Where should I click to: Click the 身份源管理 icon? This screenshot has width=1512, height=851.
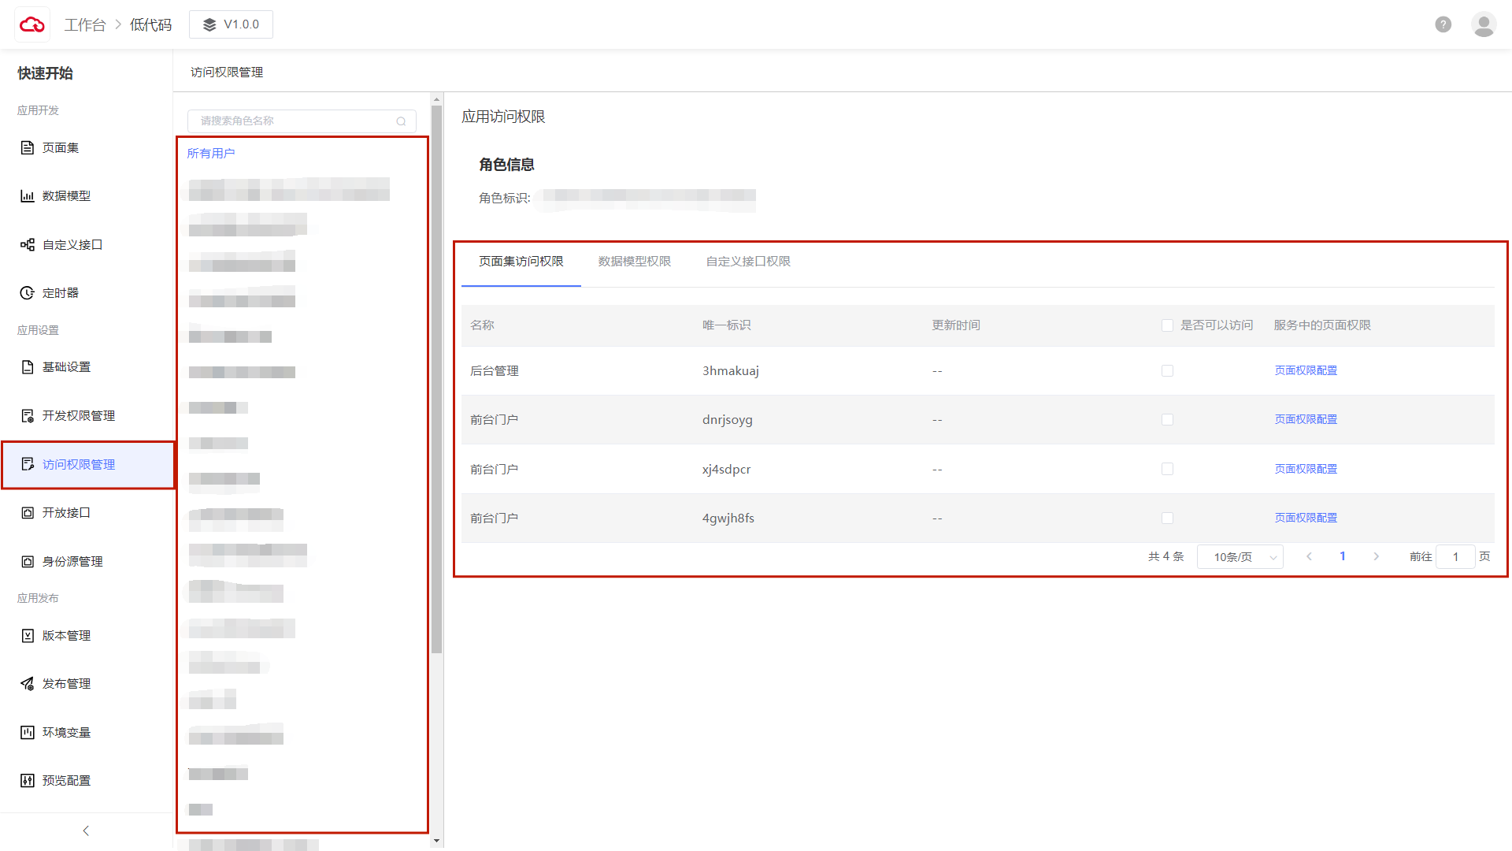pyautogui.click(x=28, y=561)
